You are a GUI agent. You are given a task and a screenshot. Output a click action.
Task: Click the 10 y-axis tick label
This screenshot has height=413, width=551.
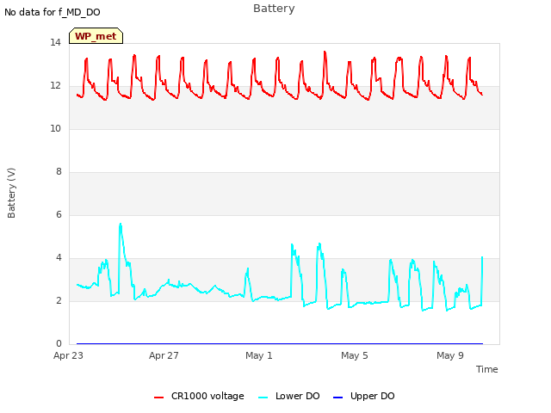pyautogui.click(x=55, y=129)
